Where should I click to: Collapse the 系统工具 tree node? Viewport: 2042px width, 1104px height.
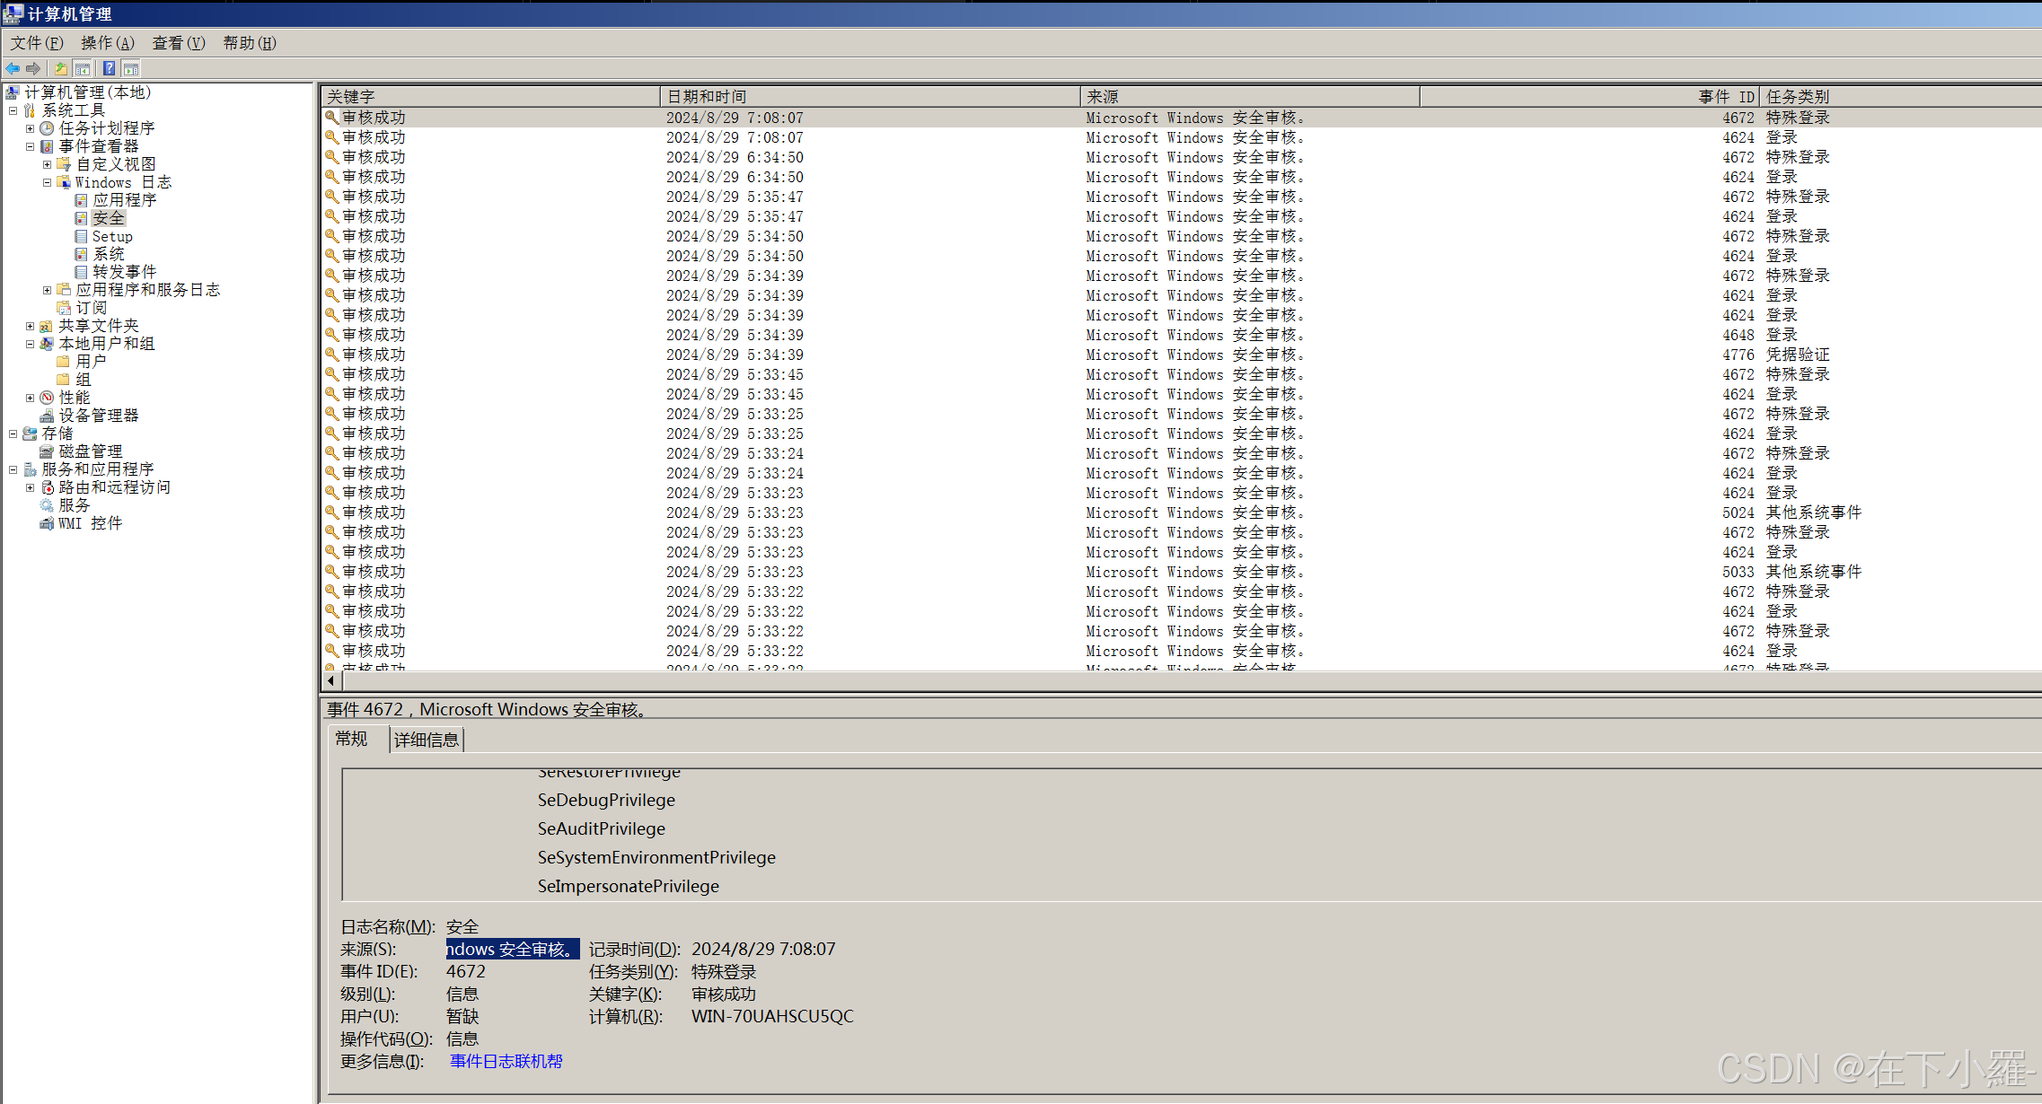[x=13, y=110]
